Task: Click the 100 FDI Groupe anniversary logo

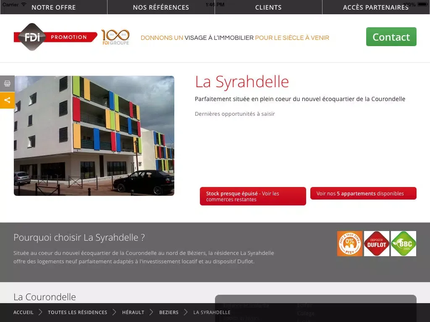Action: (x=115, y=37)
